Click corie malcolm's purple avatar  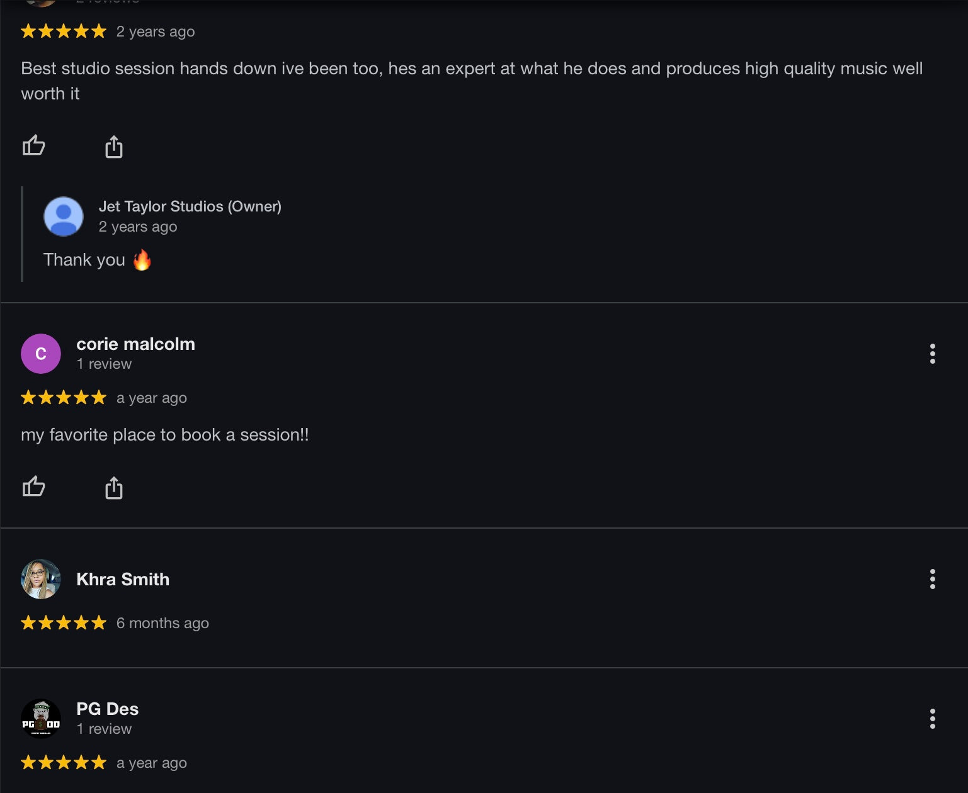tap(41, 354)
